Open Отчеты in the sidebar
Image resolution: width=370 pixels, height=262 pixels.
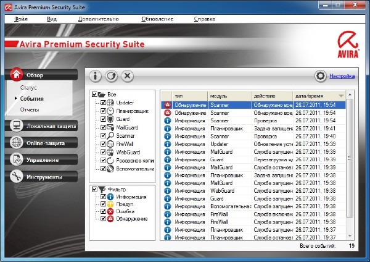coord(30,109)
